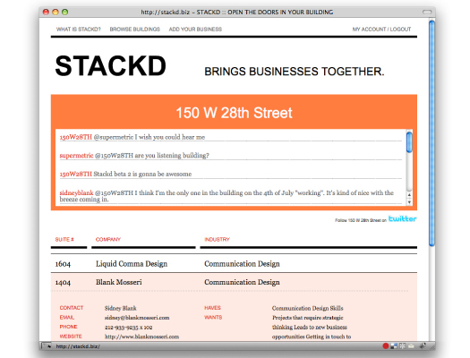Click the pushpin icon in status bar
This screenshot has height=358, width=470.
[x=423, y=346]
